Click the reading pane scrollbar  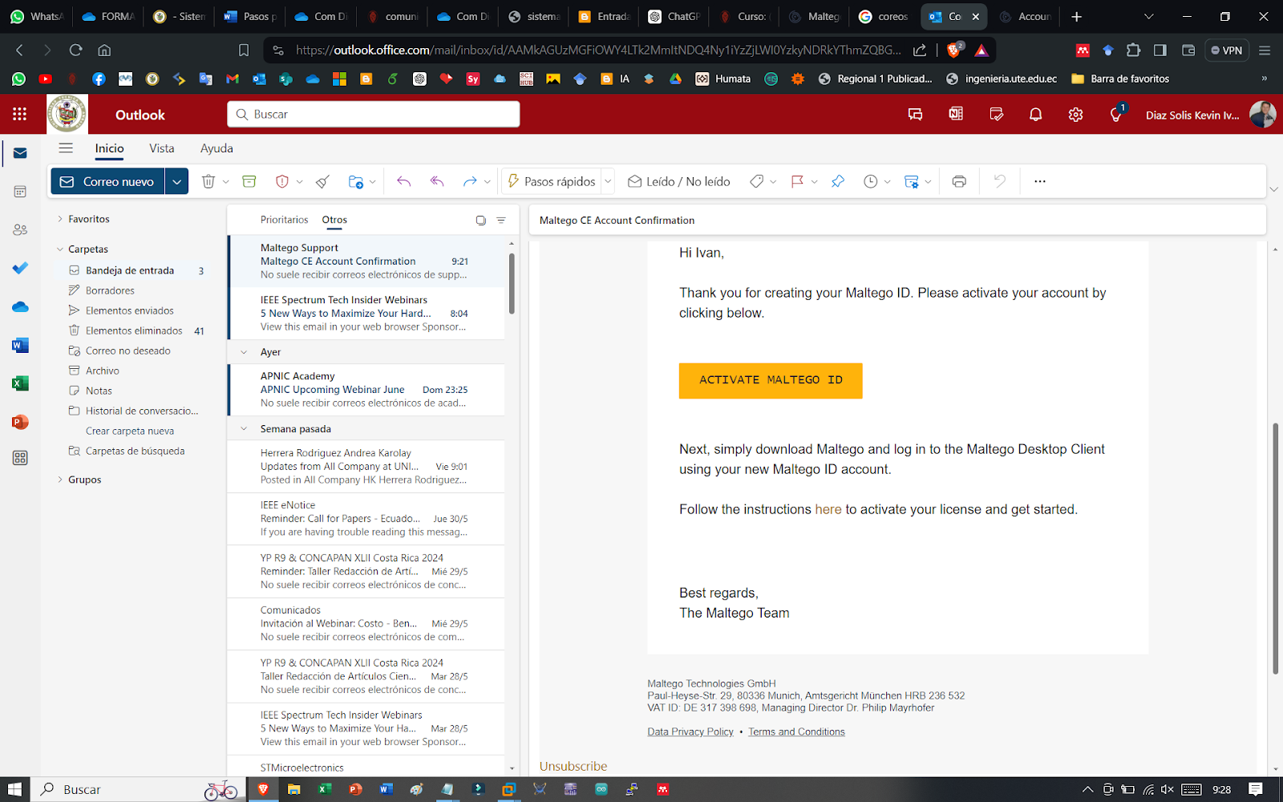(x=1275, y=549)
